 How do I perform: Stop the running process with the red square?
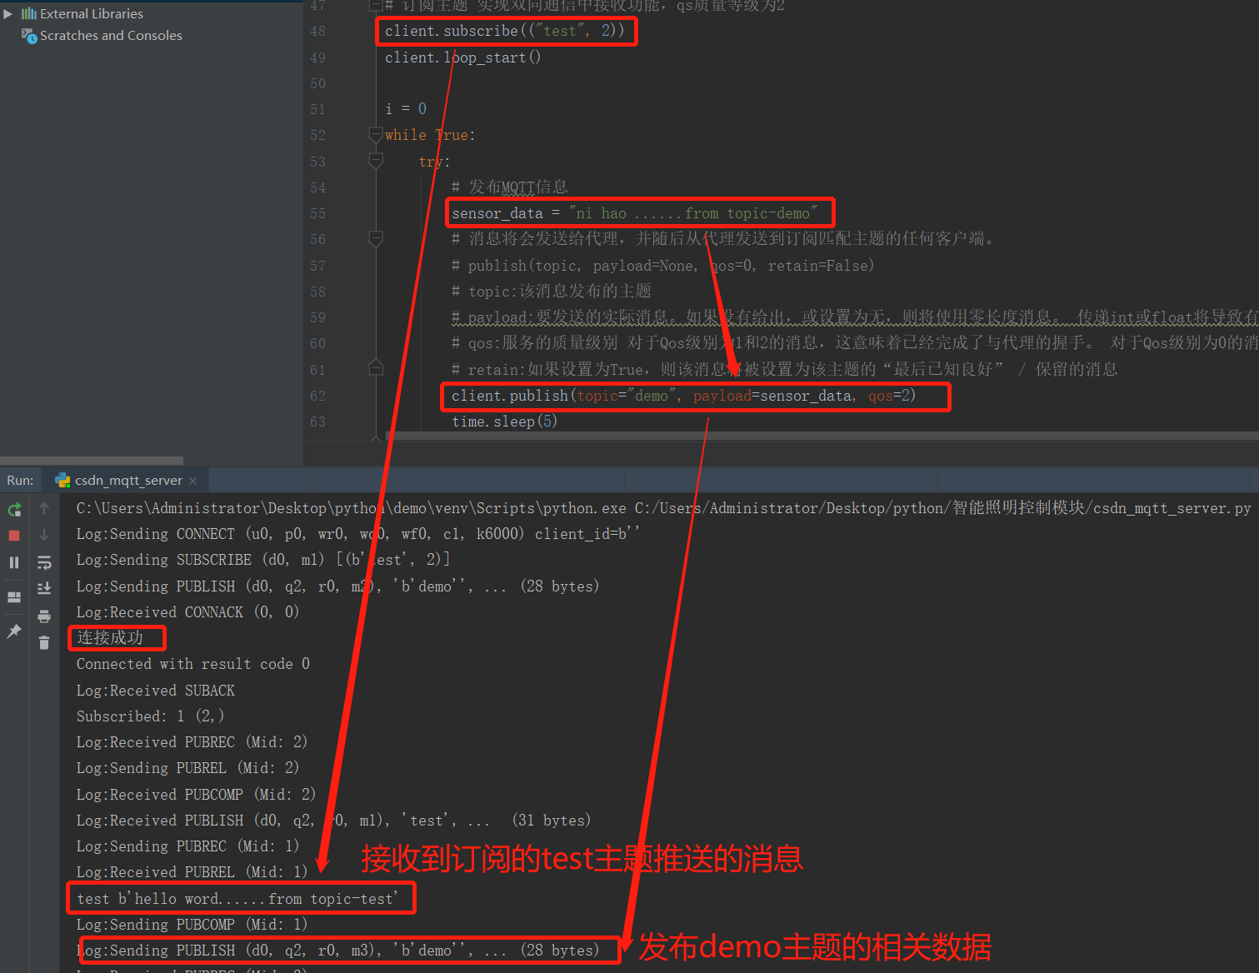[14, 536]
